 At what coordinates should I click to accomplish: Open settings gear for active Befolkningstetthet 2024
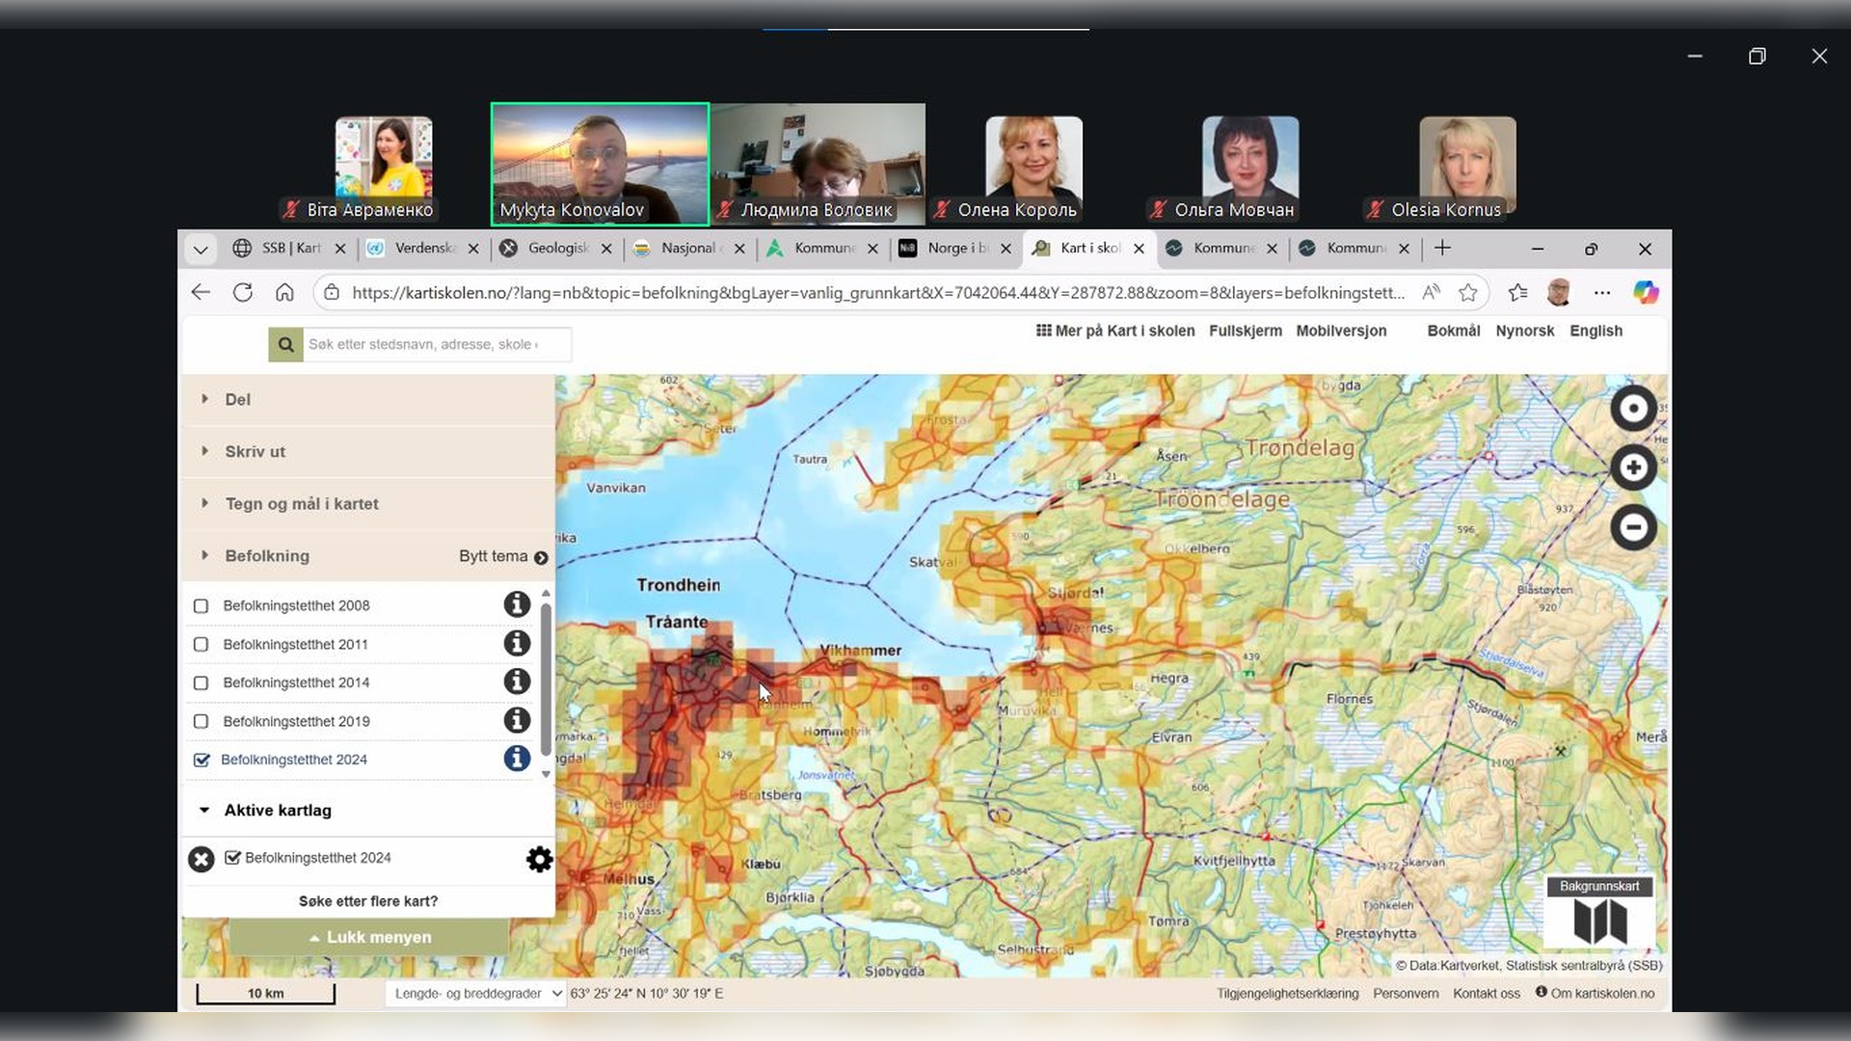click(540, 859)
